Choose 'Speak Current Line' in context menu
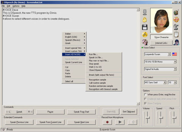This screenshot has height=132, width=182. pyautogui.click(x=74, y=62)
